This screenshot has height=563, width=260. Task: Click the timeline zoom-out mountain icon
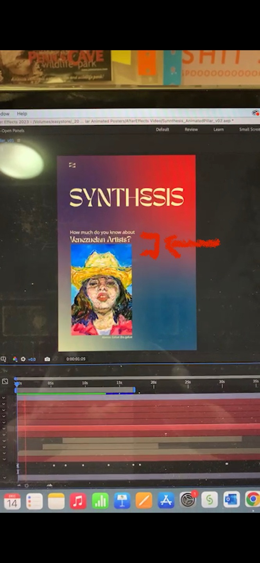pyautogui.click(x=20, y=485)
